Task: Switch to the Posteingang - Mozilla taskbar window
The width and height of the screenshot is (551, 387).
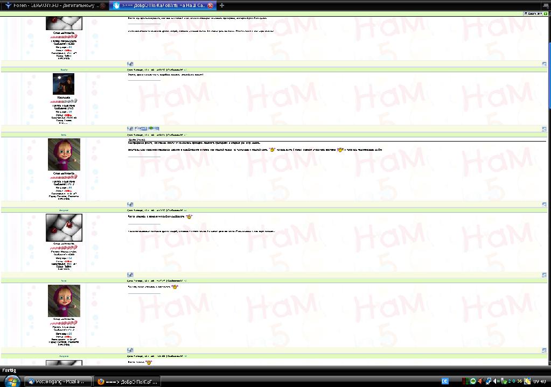Action: [59, 381]
